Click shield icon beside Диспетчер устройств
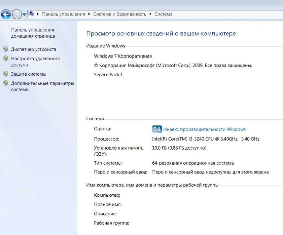 (x=6, y=49)
